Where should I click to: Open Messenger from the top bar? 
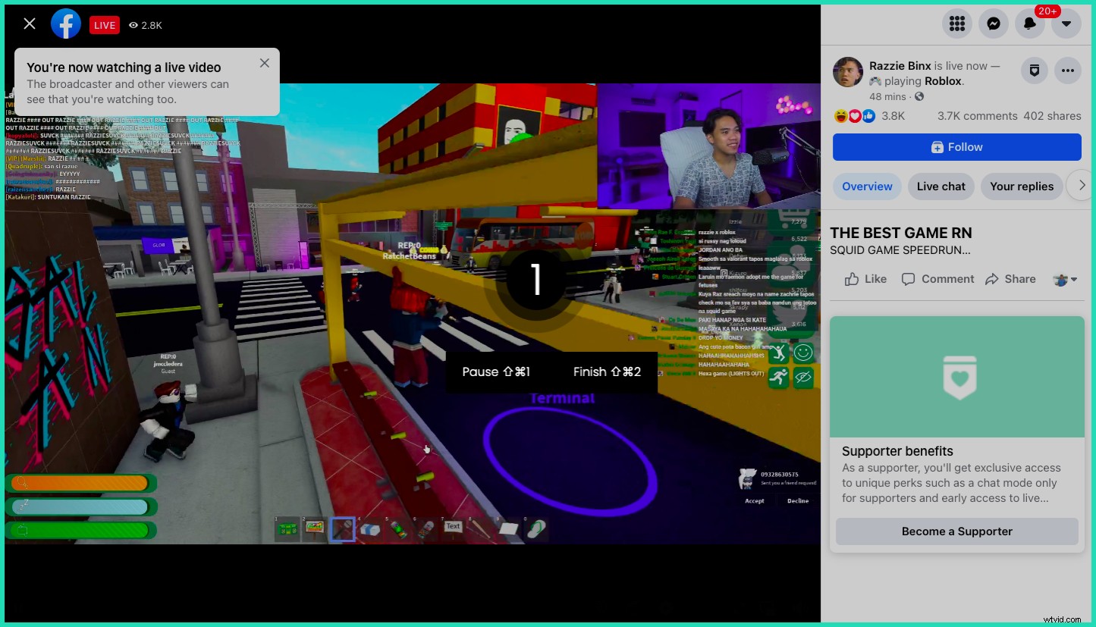tap(994, 24)
